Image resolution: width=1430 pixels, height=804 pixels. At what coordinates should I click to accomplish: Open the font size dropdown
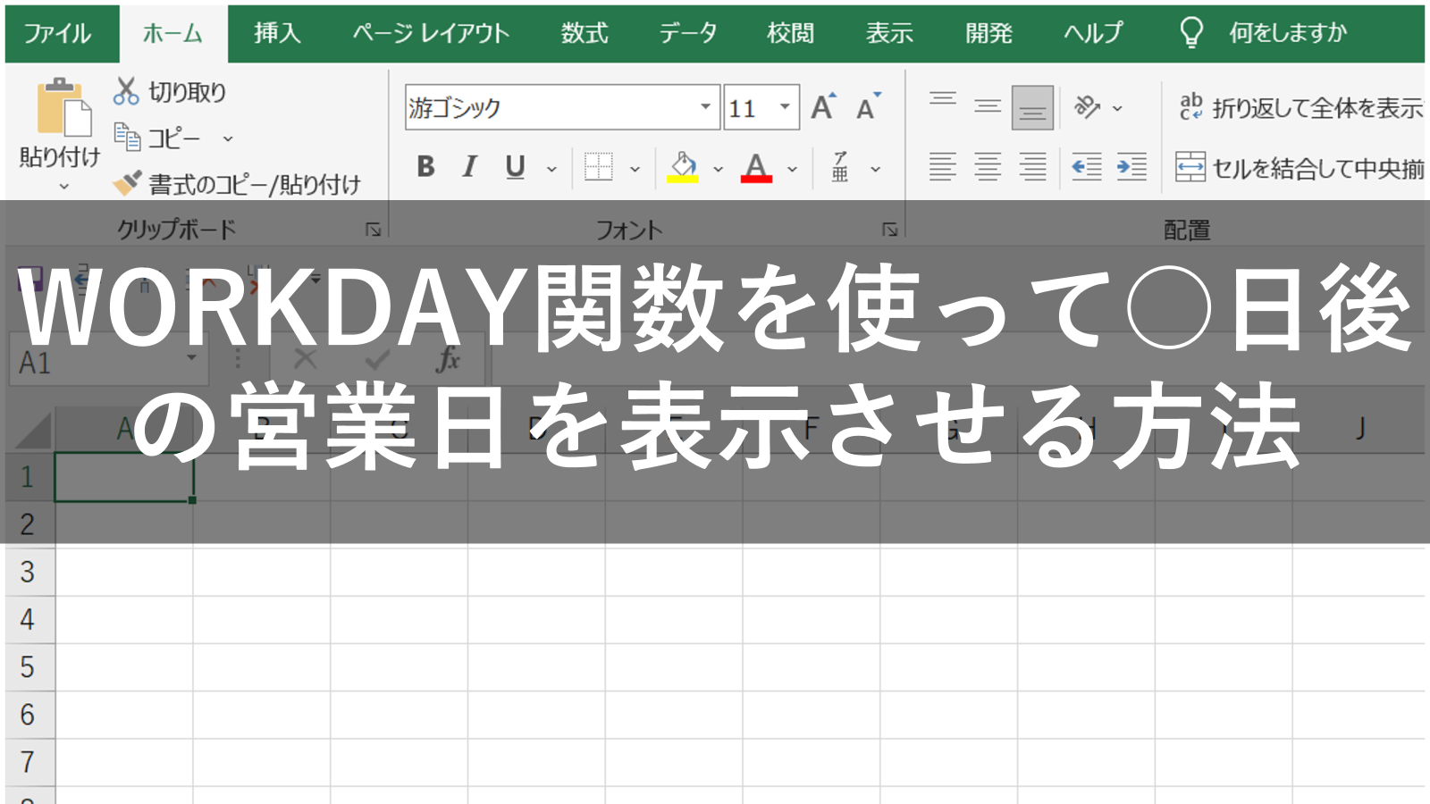click(785, 107)
